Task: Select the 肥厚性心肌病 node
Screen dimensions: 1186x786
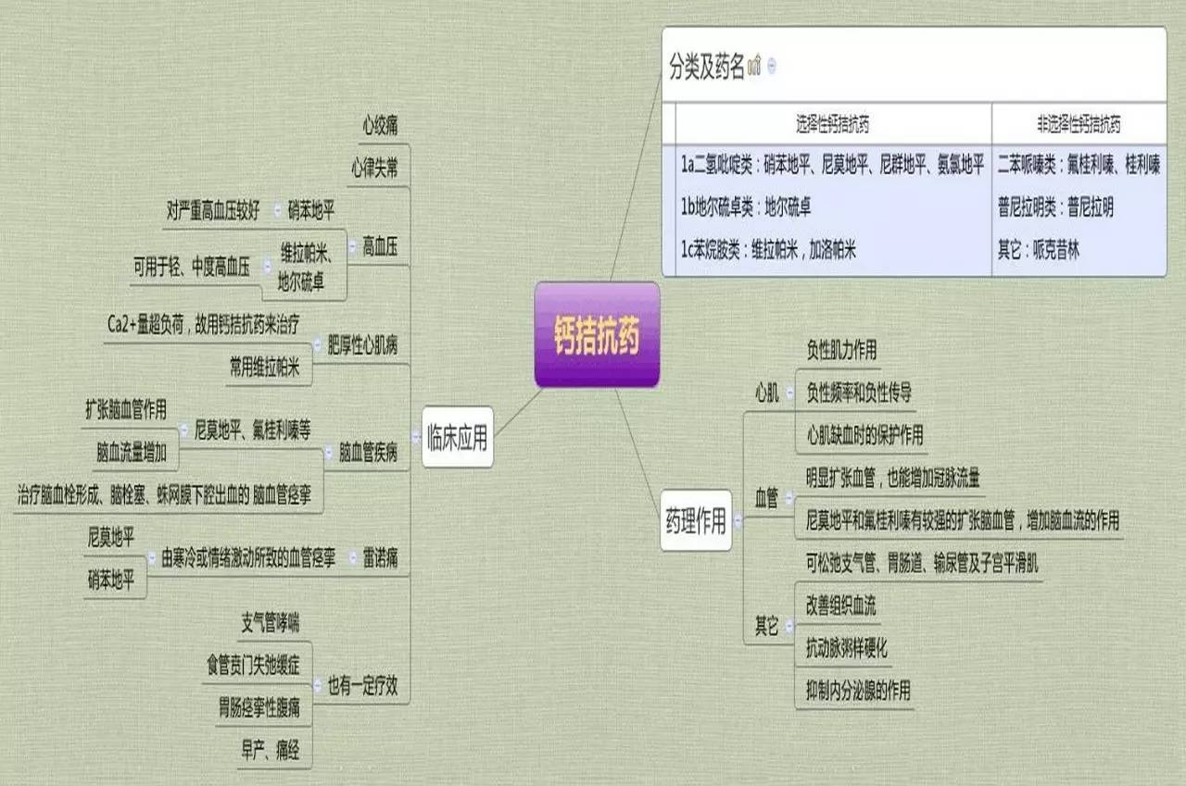Action: (362, 346)
